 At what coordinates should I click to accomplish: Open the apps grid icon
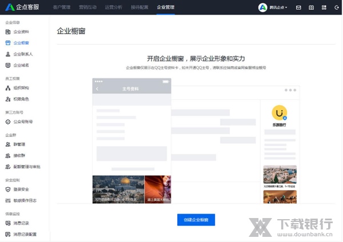tap(324, 7)
